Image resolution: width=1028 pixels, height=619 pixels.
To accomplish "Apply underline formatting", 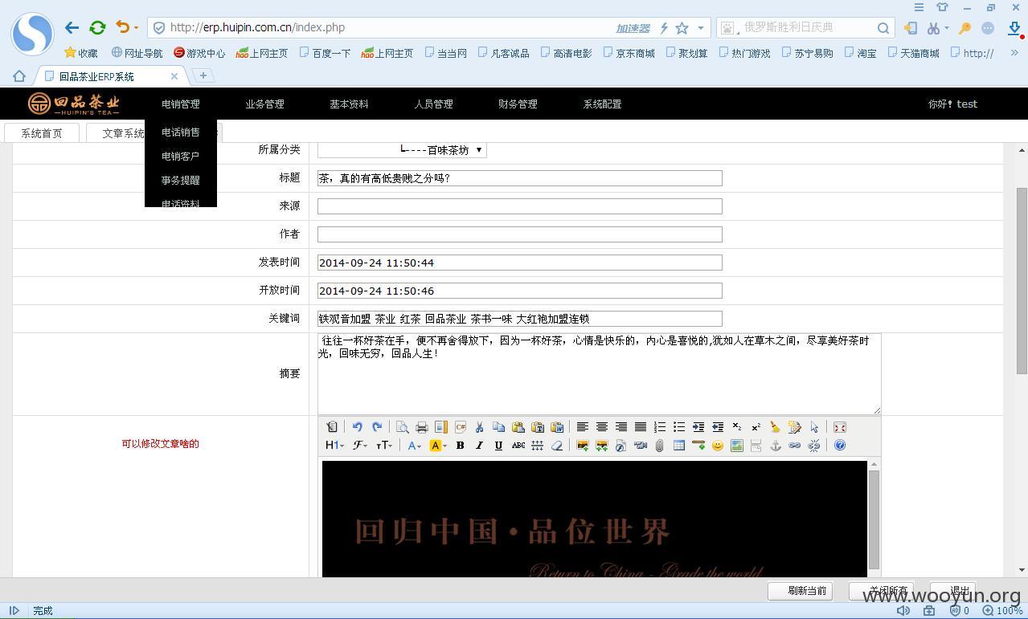I will (498, 446).
